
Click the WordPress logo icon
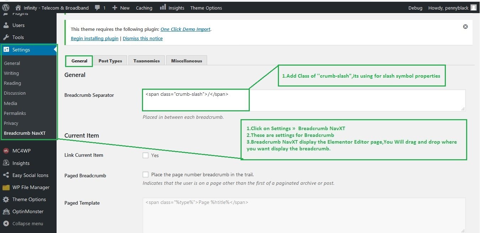(x=6, y=7)
